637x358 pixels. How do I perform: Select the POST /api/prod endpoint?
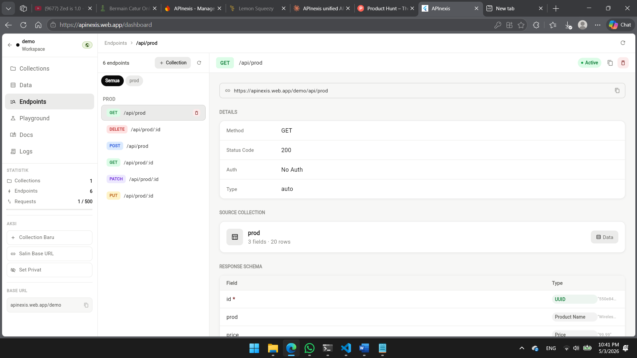pos(153,146)
